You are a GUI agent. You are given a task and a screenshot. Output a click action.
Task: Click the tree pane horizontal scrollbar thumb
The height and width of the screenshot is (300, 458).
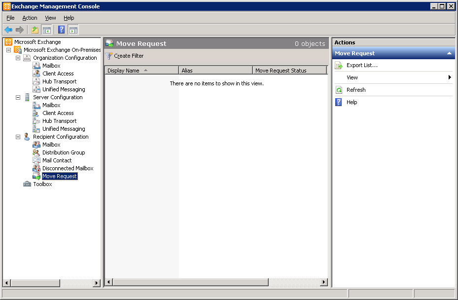tap(35, 283)
